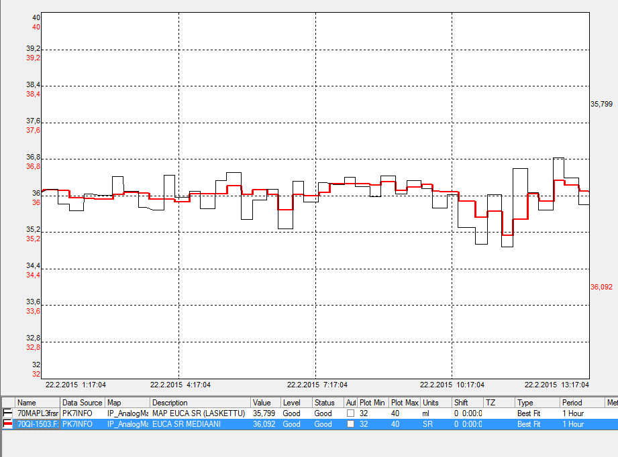The height and width of the screenshot is (457, 618).
Task: Click time label 22.2.2015 7:17:04
Action: click(317, 385)
